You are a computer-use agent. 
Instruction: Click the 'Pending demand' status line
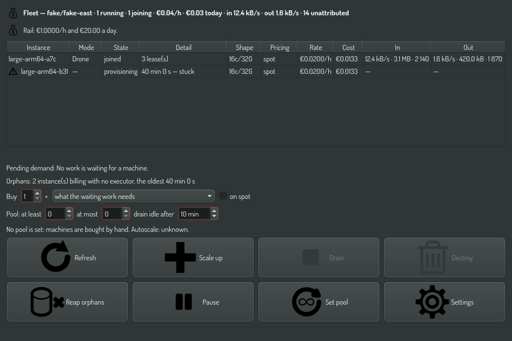click(x=77, y=168)
